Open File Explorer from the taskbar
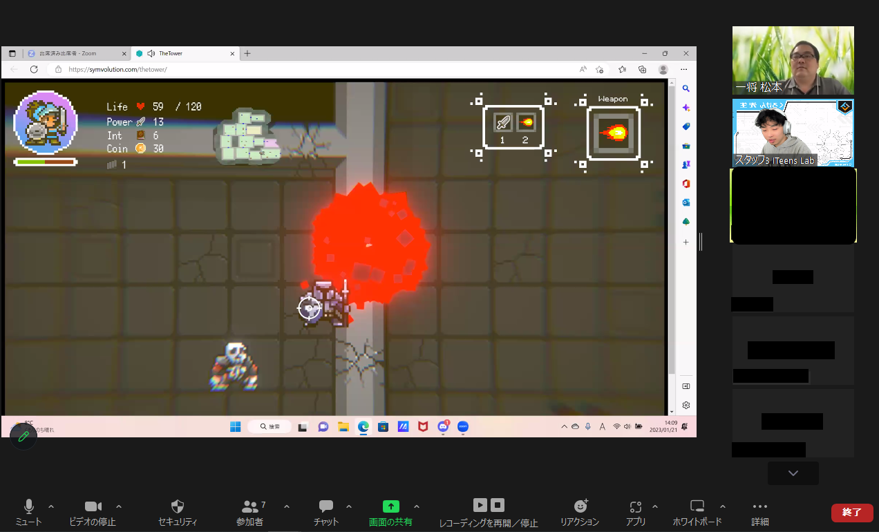The width and height of the screenshot is (879, 532). click(x=343, y=427)
